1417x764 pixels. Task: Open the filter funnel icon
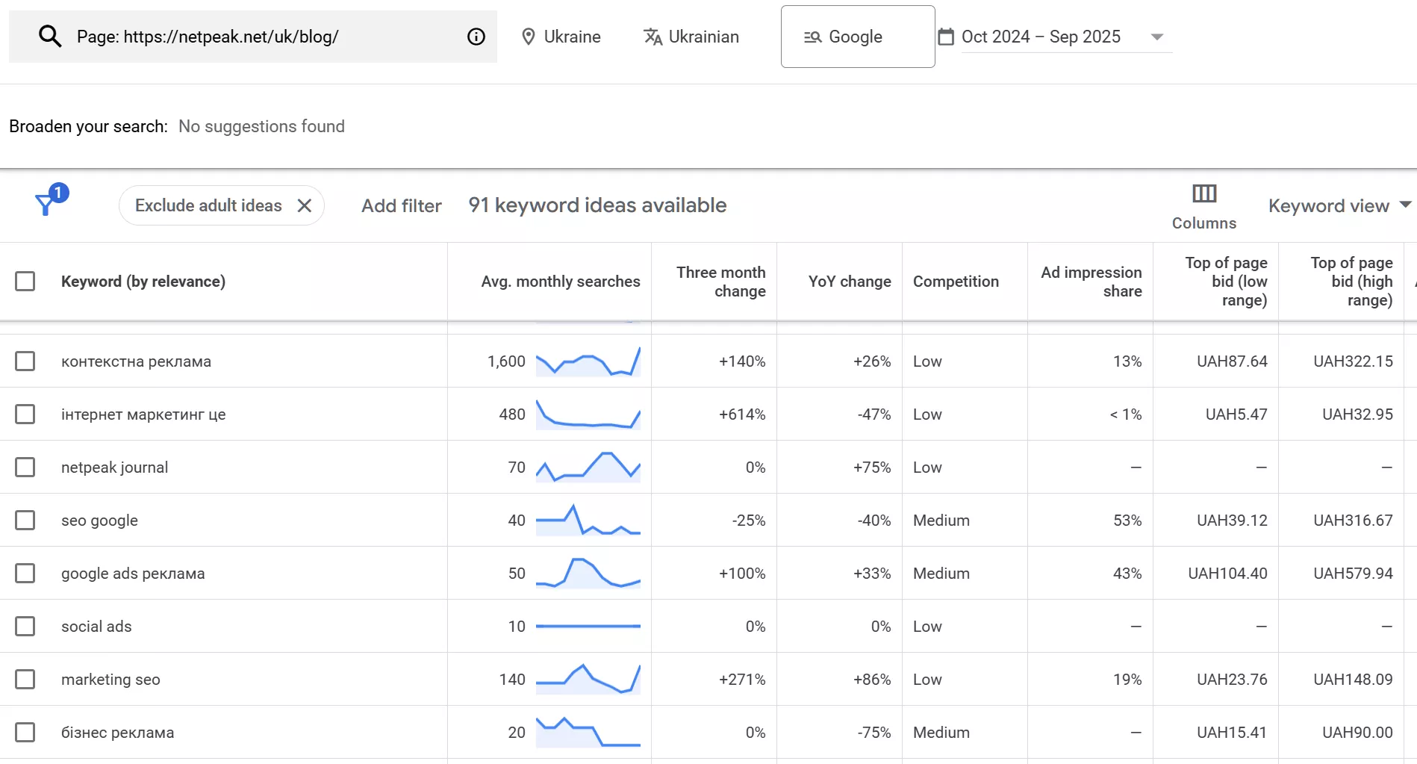point(46,204)
